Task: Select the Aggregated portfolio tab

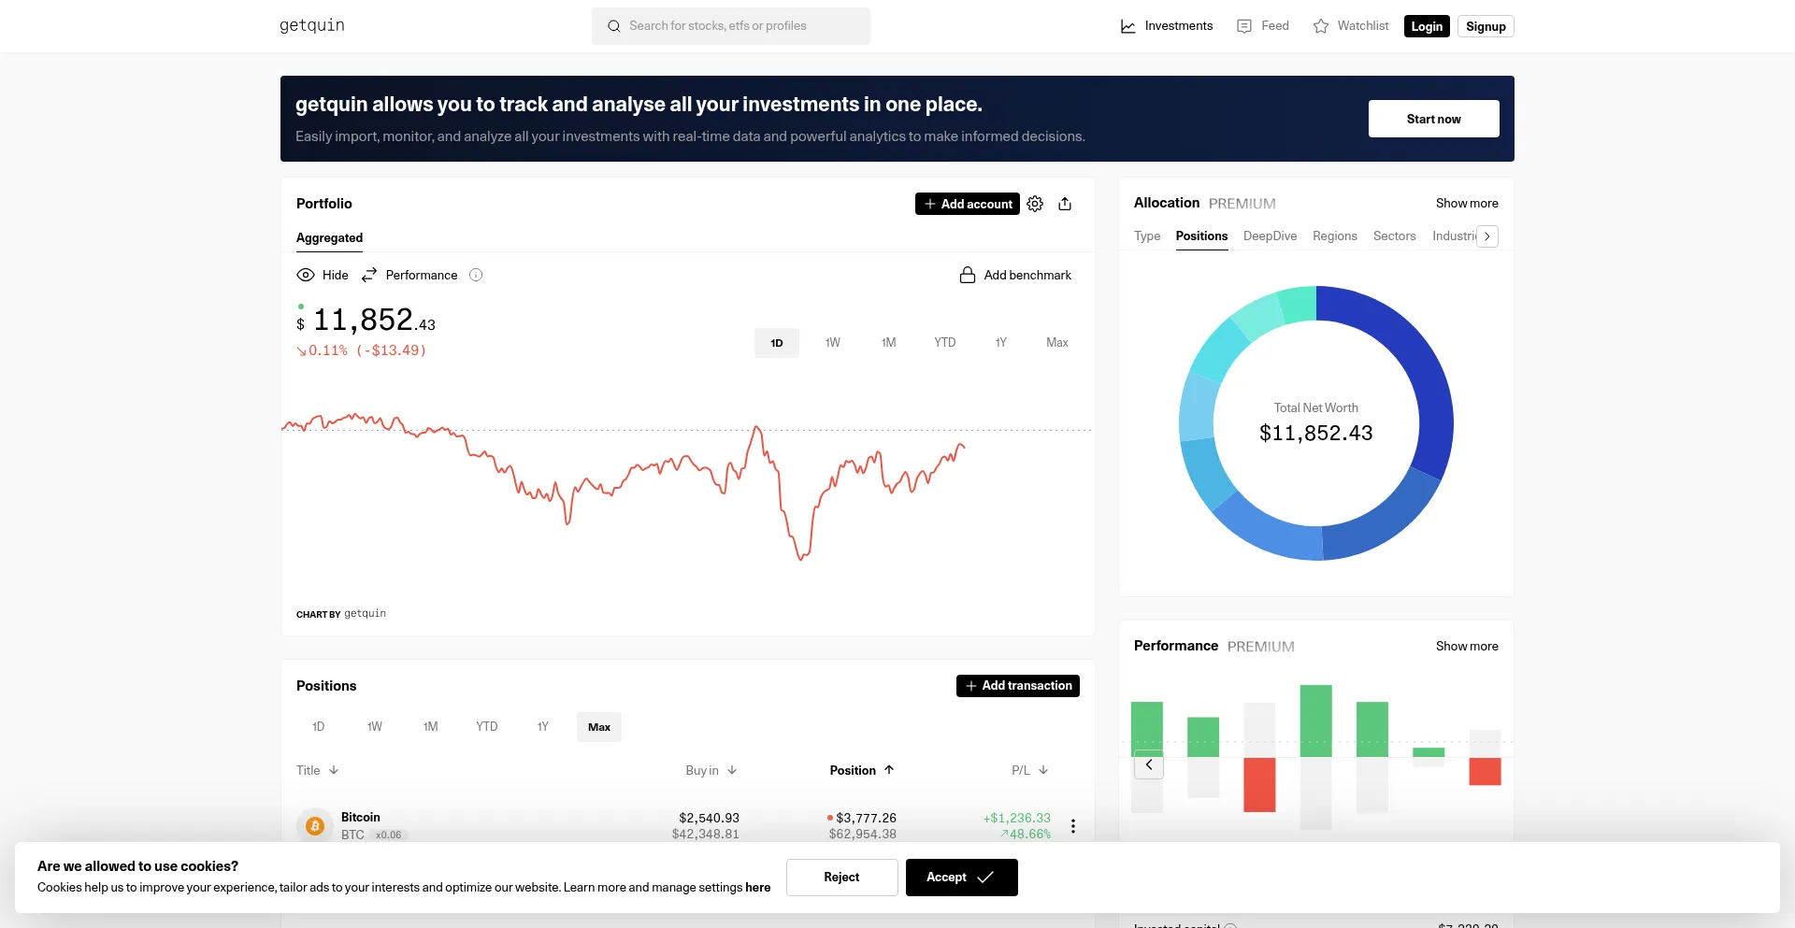Action: click(329, 238)
